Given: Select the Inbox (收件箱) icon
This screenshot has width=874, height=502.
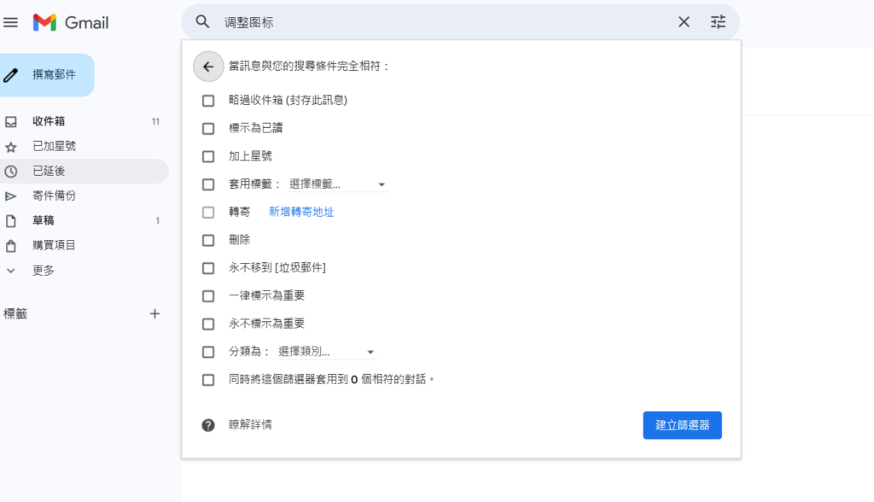Looking at the screenshot, I should click(11, 121).
